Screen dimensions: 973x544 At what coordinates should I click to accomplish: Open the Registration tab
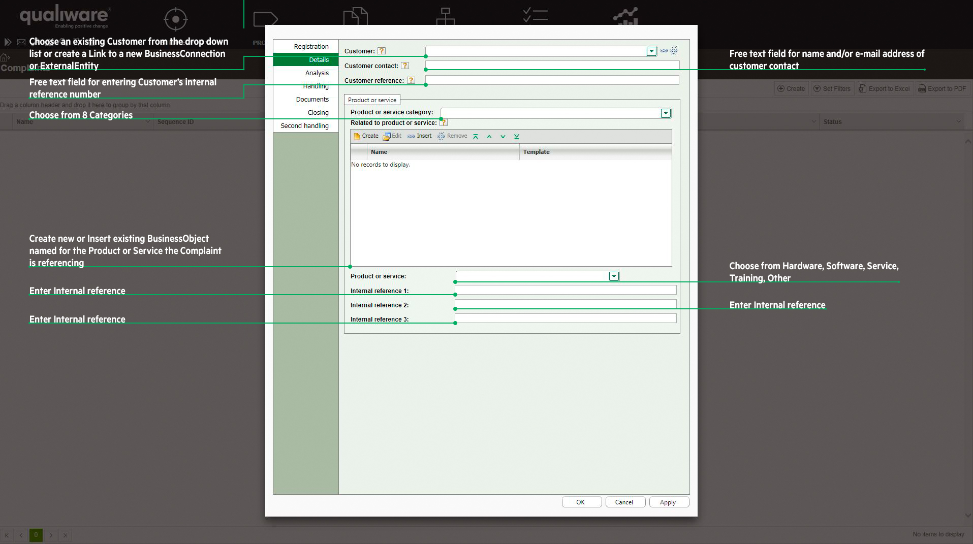[x=311, y=47]
